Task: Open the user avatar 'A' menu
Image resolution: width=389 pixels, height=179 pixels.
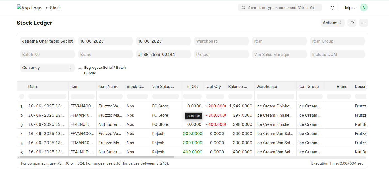Action: click(364, 8)
